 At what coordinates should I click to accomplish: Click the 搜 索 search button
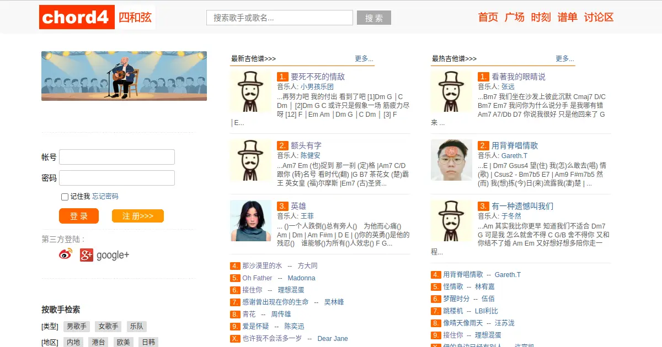tap(374, 18)
